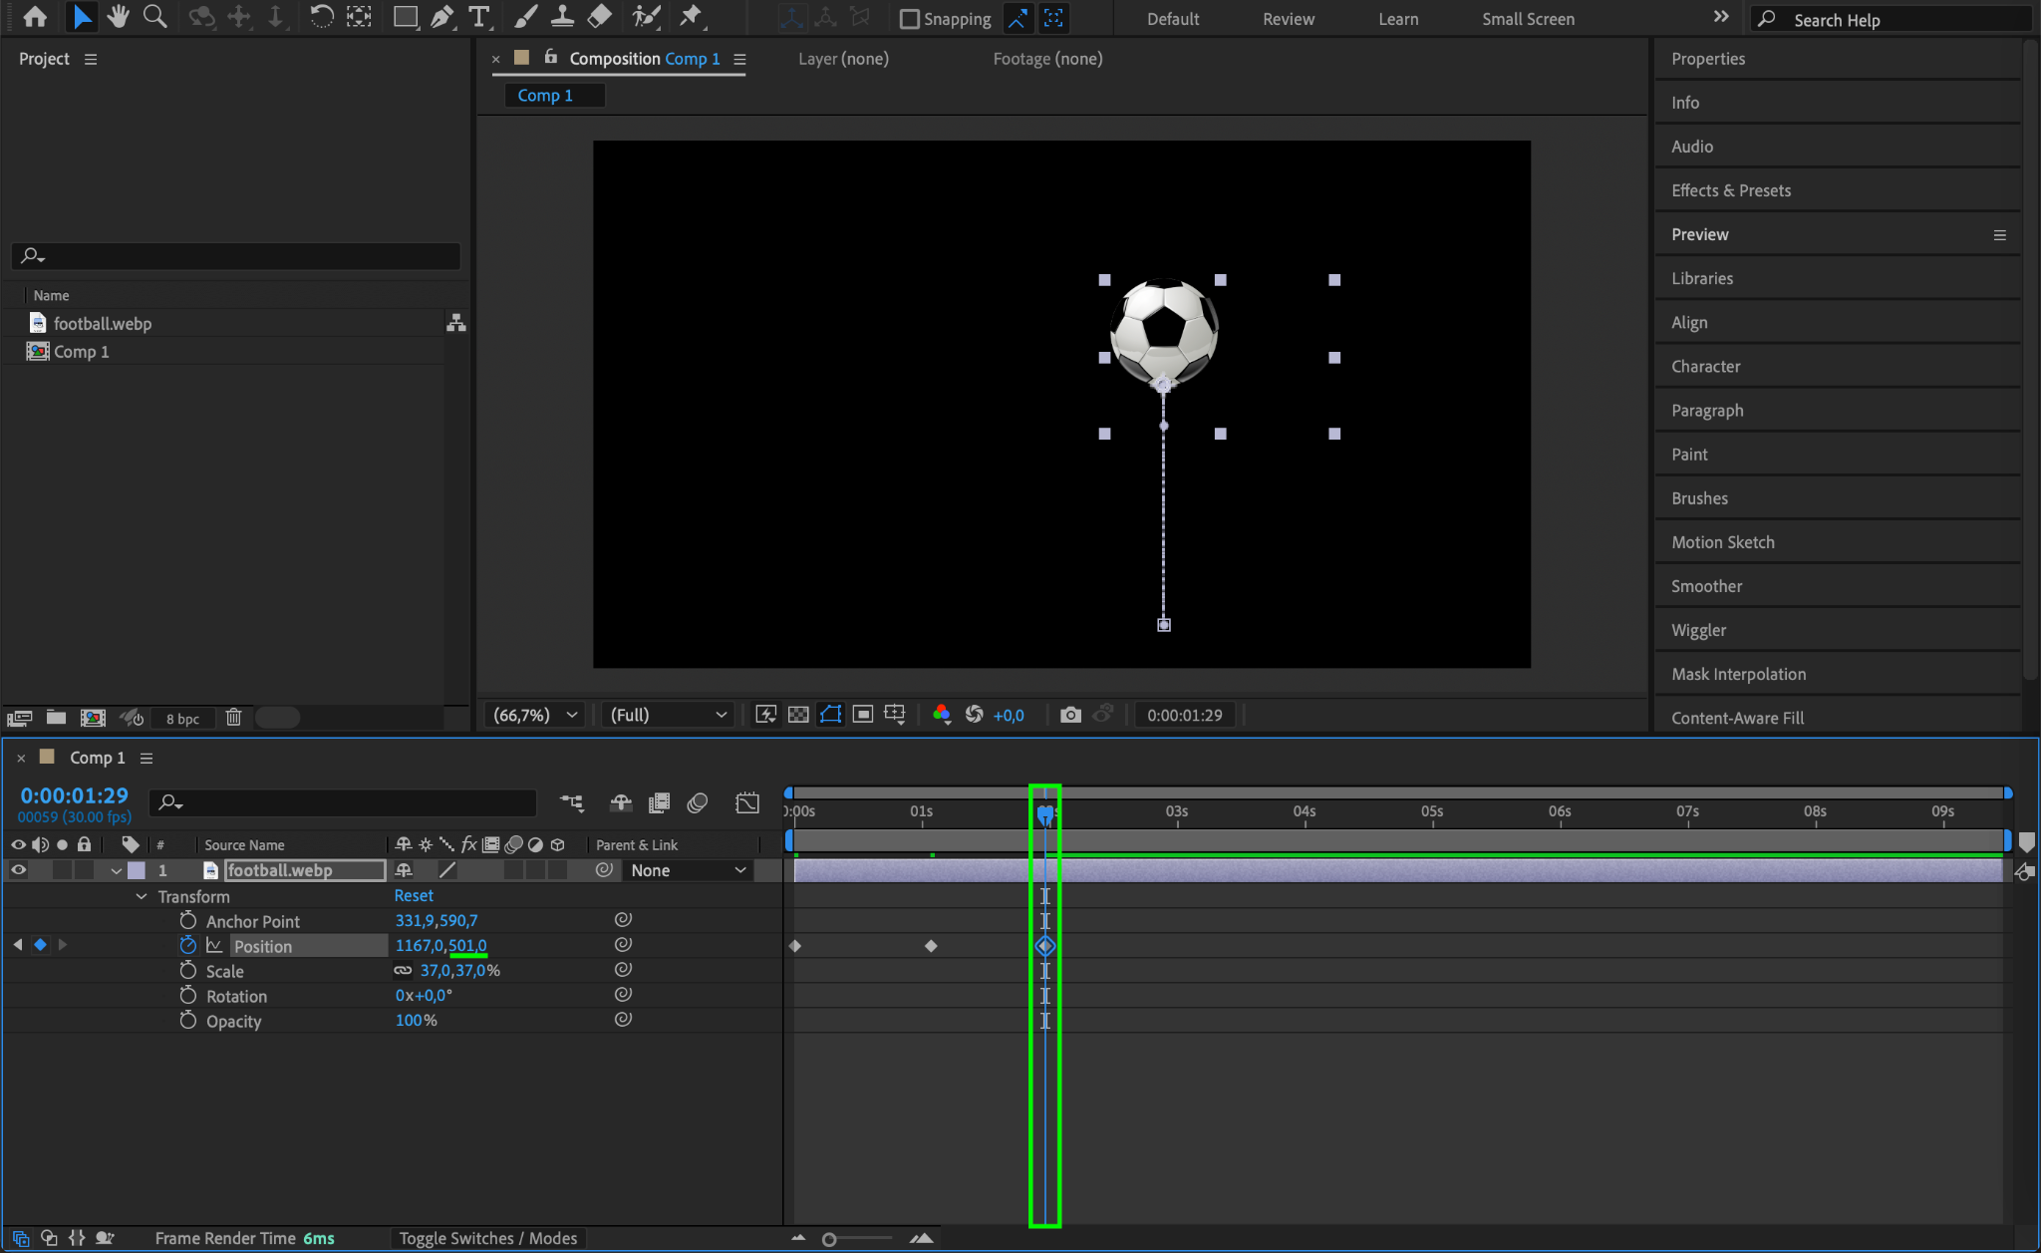Delete selected project item with trash icon
Screen dimensions: 2041x1253
233,718
